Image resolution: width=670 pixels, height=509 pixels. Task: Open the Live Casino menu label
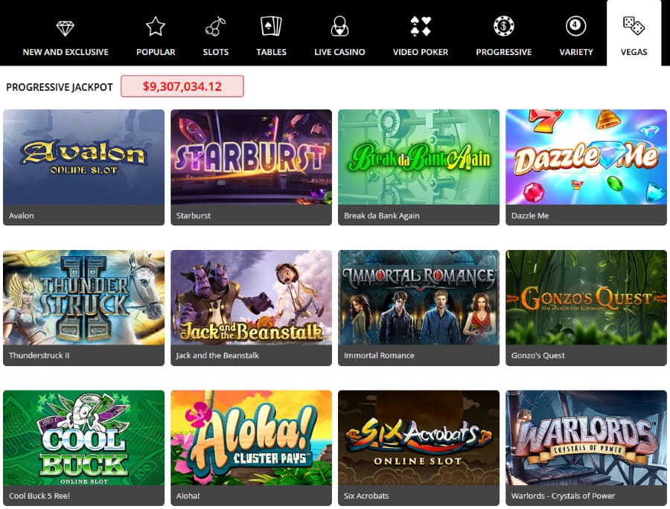coord(339,52)
